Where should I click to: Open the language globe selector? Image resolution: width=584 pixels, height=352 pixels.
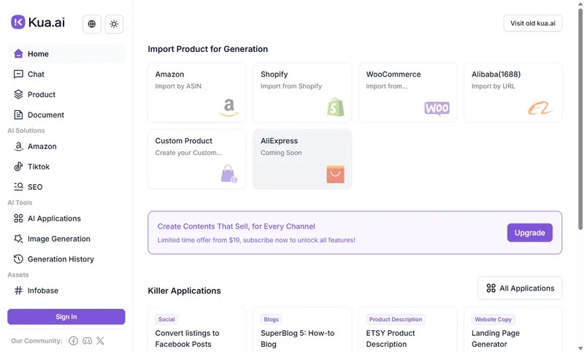[x=92, y=24]
